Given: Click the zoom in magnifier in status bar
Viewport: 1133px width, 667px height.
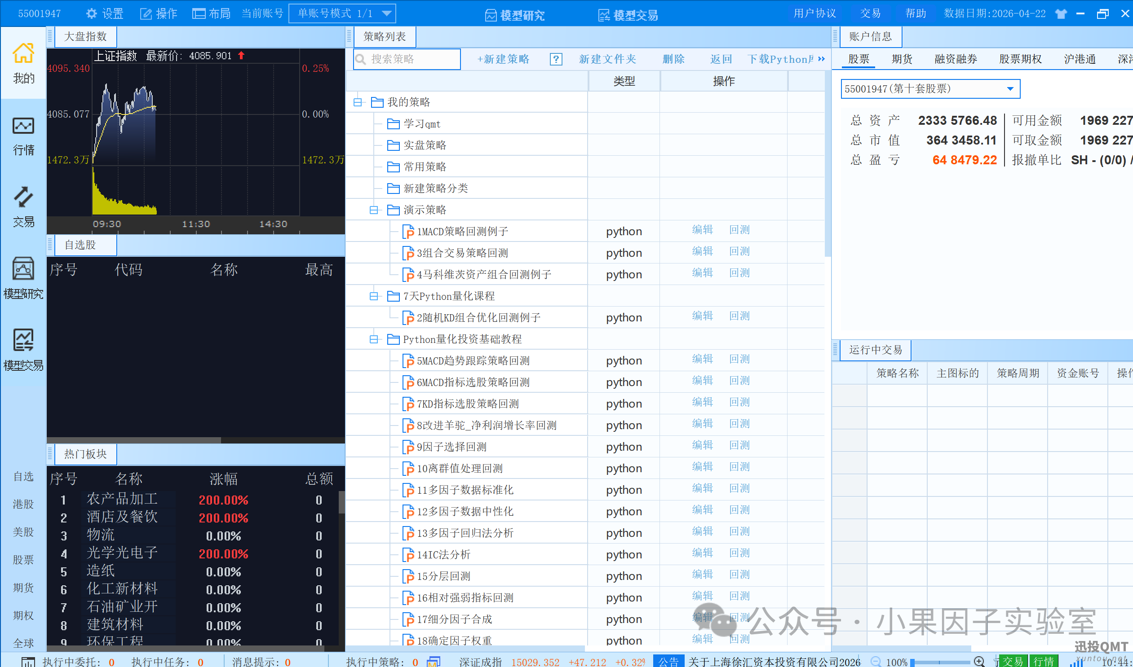Looking at the screenshot, I should pos(979,661).
